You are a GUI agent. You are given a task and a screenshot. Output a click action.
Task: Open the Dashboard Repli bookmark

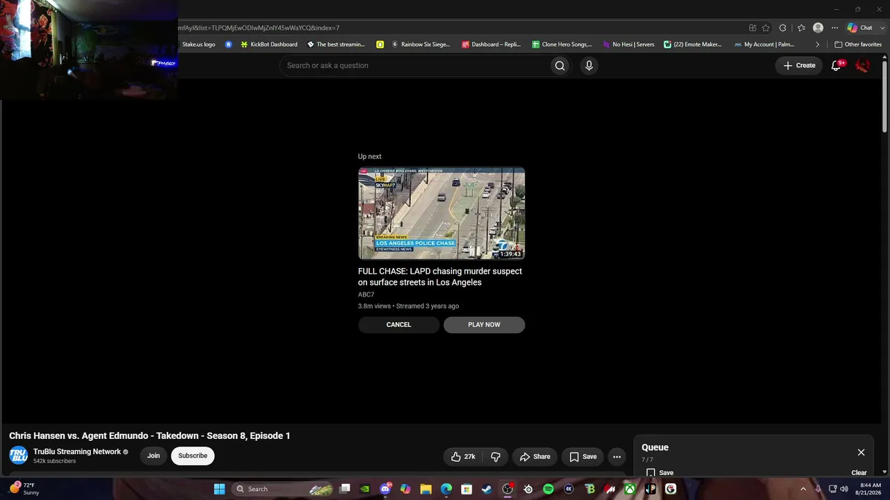click(x=492, y=44)
